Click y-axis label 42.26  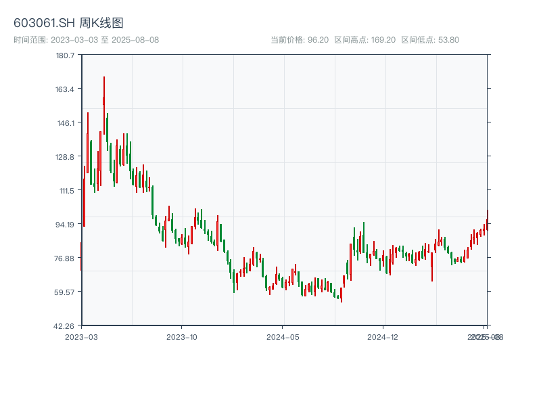tap(64, 326)
